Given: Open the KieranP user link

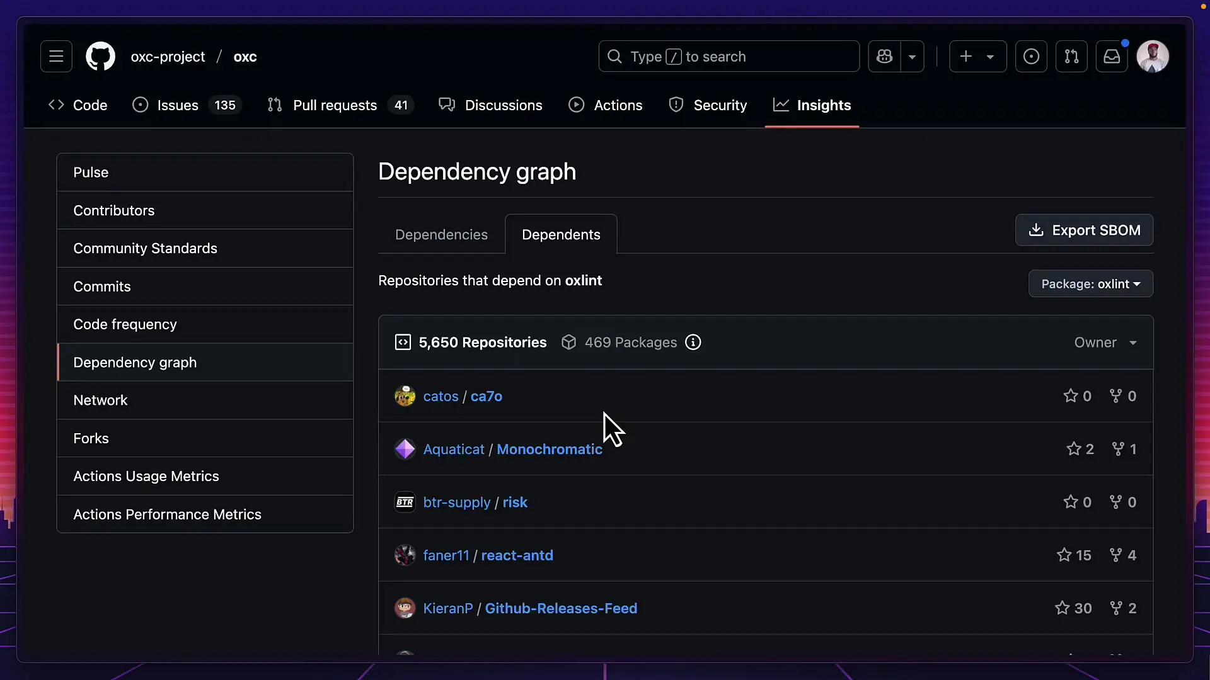Looking at the screenshot, I should pyautogui.click(x=448, y=608).
